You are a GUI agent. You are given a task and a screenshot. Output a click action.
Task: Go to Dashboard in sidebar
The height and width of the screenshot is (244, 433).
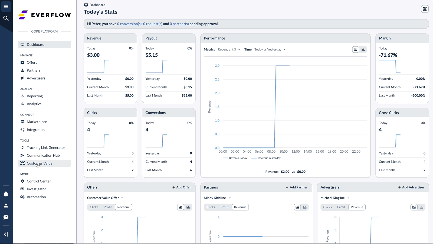click(45, 44)
